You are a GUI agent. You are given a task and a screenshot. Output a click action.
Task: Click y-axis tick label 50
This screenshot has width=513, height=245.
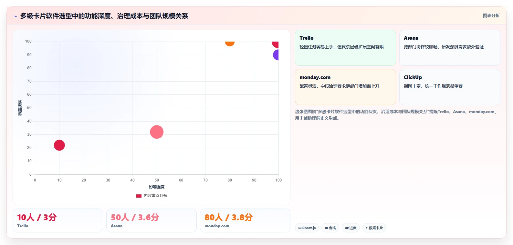click(29, 108)
